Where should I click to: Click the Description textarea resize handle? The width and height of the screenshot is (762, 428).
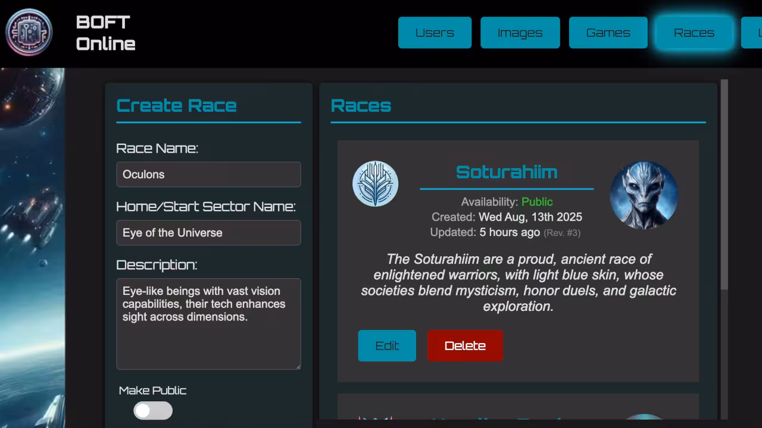coord(298,366)
